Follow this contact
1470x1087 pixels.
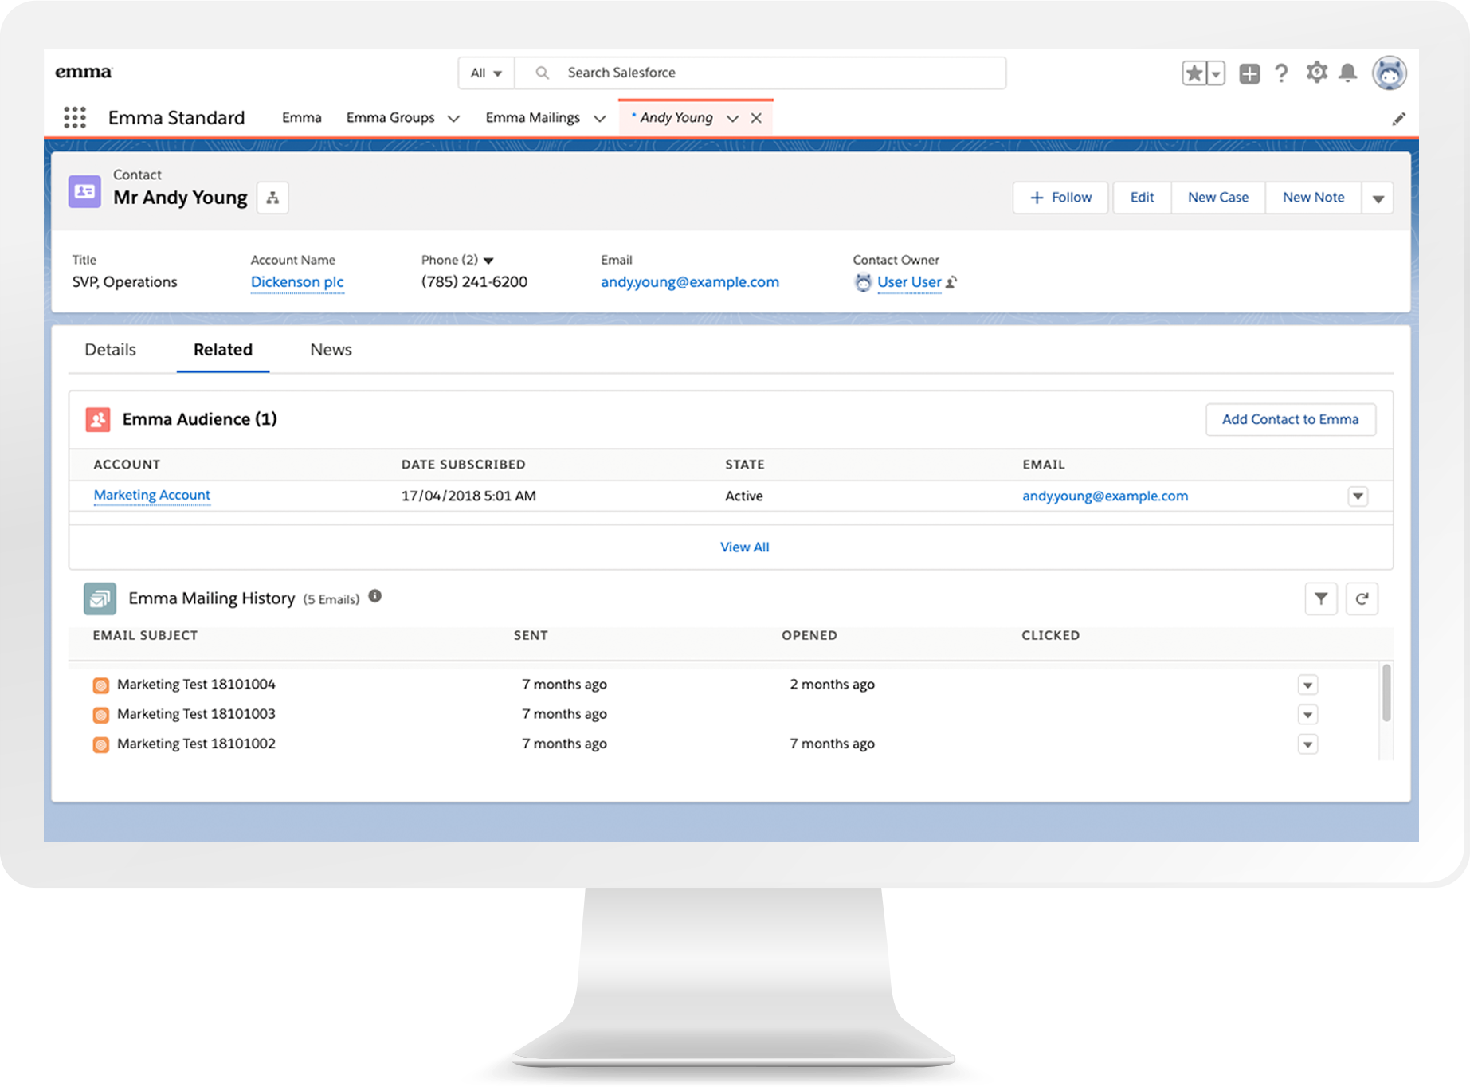1060,198
